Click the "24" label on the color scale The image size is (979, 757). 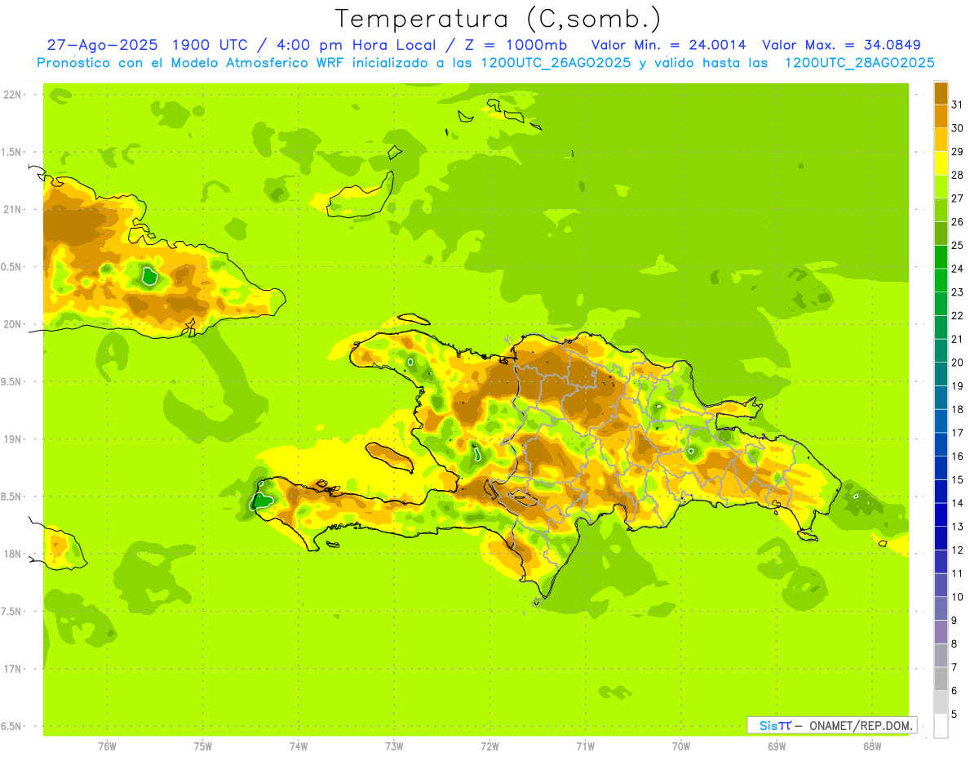[x=958, y=269]
